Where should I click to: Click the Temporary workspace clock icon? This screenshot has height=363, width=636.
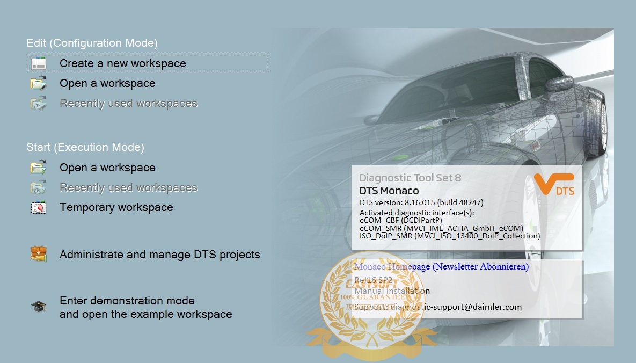coord(39,207)
